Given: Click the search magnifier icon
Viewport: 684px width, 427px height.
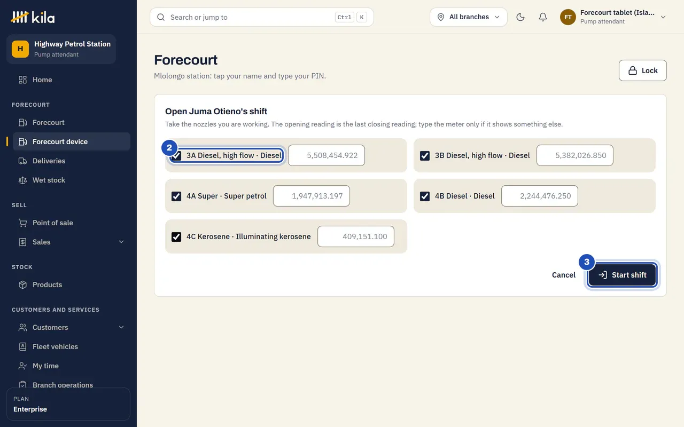Looking at the screenshot, I should tap(161, 17).
